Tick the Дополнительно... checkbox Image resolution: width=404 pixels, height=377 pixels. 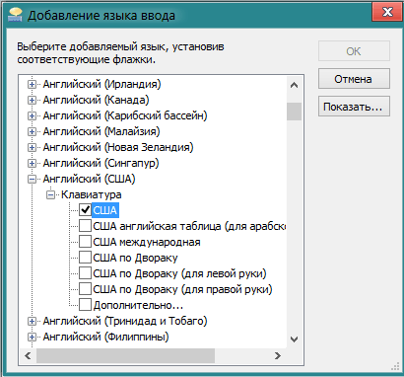[x=85, y=305]
